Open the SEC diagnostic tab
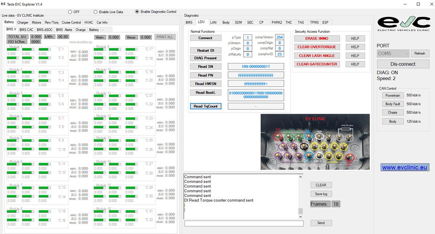The height and width of the screenshot is (234, 435). (x=250, y=22)
